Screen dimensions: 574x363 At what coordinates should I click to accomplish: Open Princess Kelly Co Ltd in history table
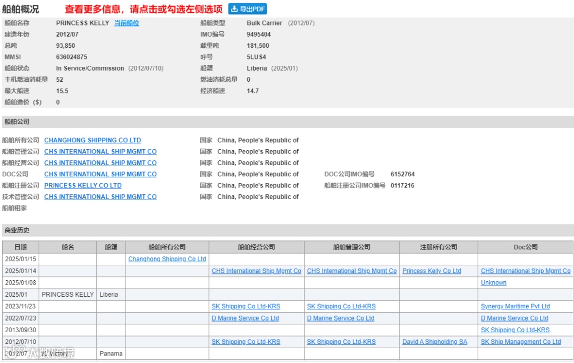click(x=432, y=271)
